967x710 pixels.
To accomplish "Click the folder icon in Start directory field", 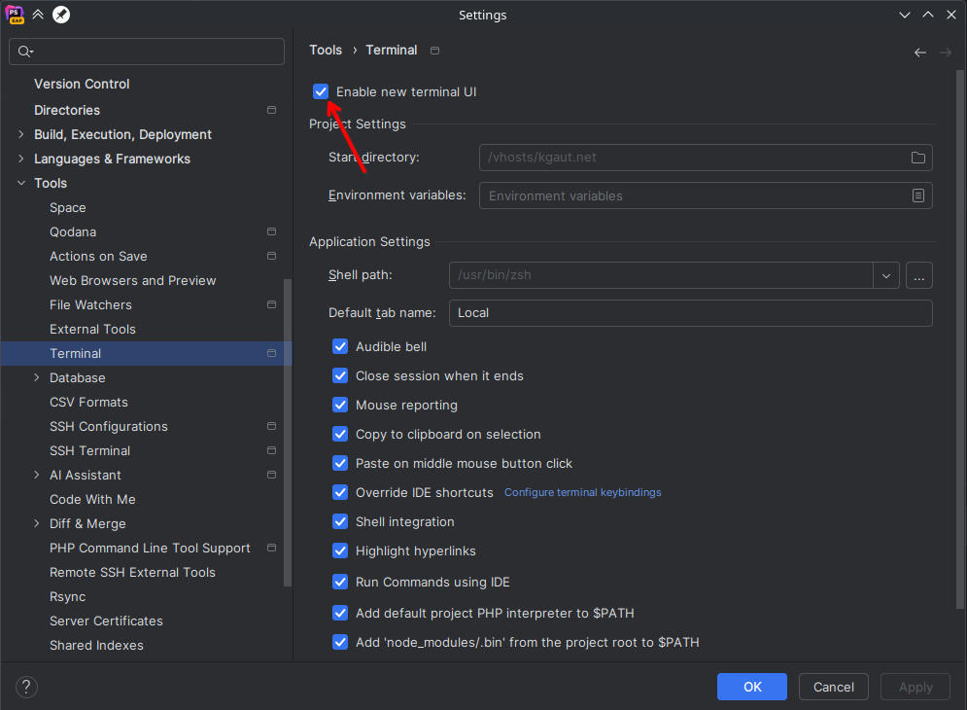I will pos(917,158).
